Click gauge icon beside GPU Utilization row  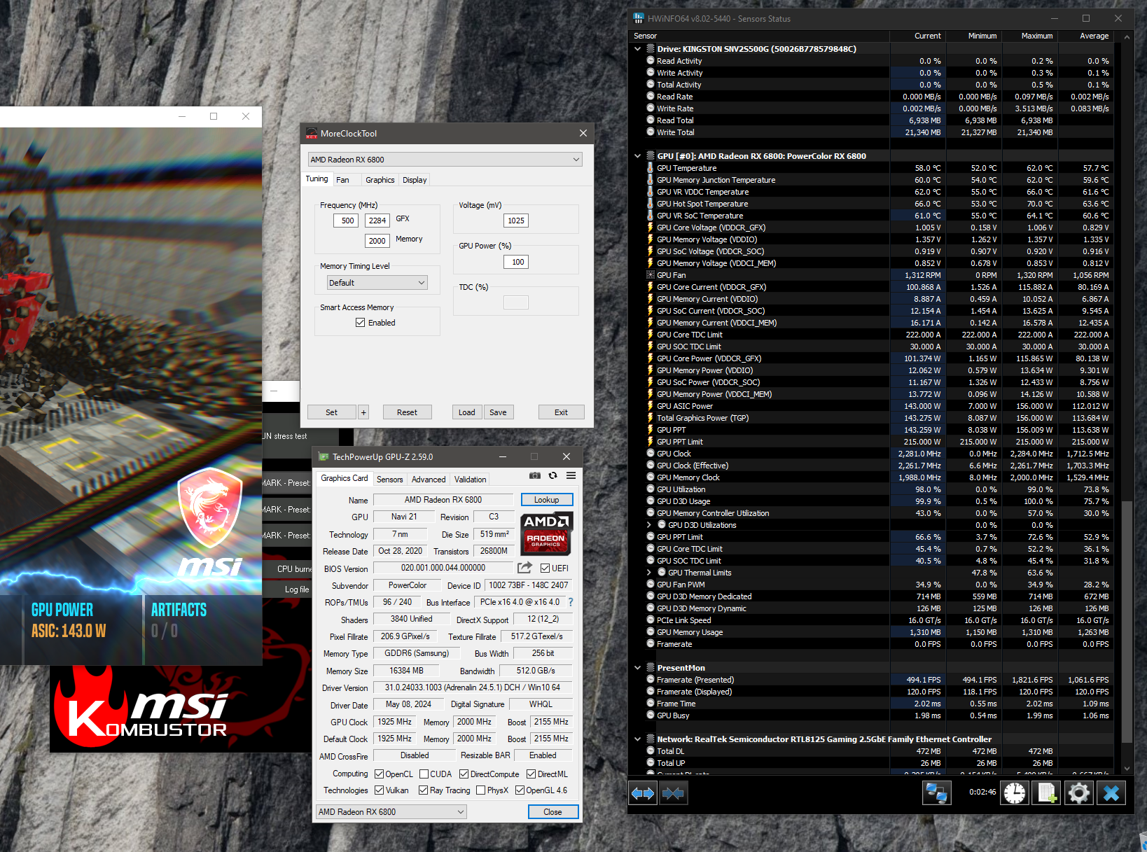click(x=651, y=489)
